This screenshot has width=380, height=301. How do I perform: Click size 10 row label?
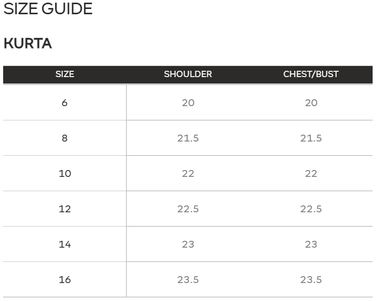point(65,174)
